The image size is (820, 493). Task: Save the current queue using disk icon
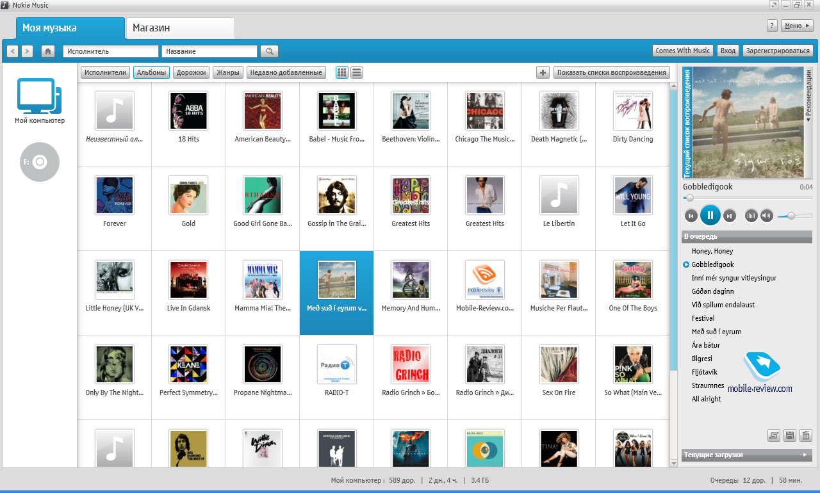coord(790,436)
